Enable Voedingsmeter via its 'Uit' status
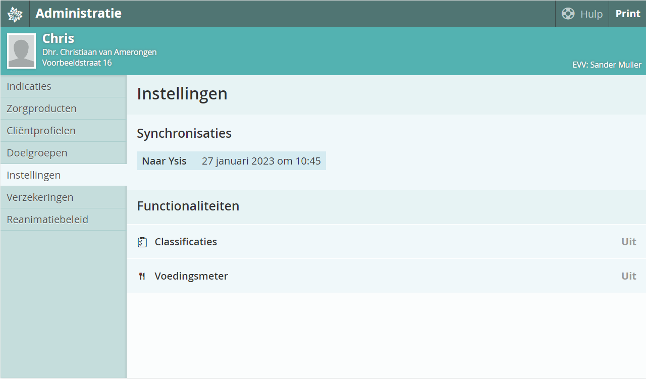646x379 pixels. (628, 276)
